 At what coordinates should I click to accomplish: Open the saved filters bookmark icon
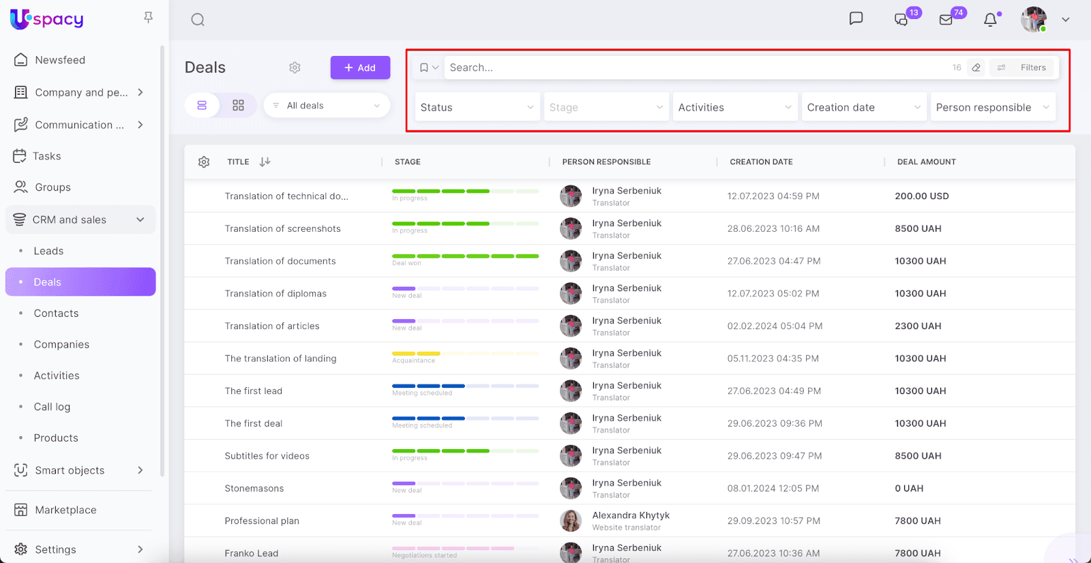pos(424,67)
